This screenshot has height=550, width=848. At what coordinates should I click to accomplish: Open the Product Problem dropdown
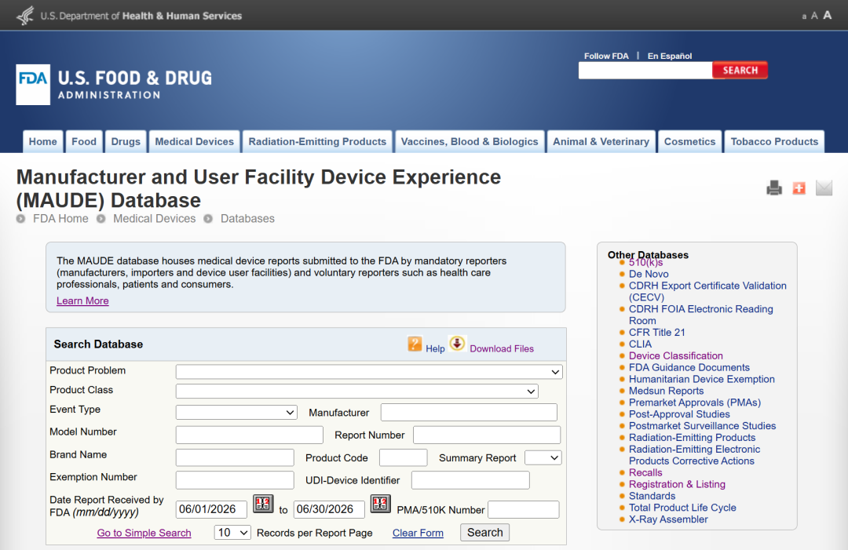pyautogui.click(x=369, y=372)
